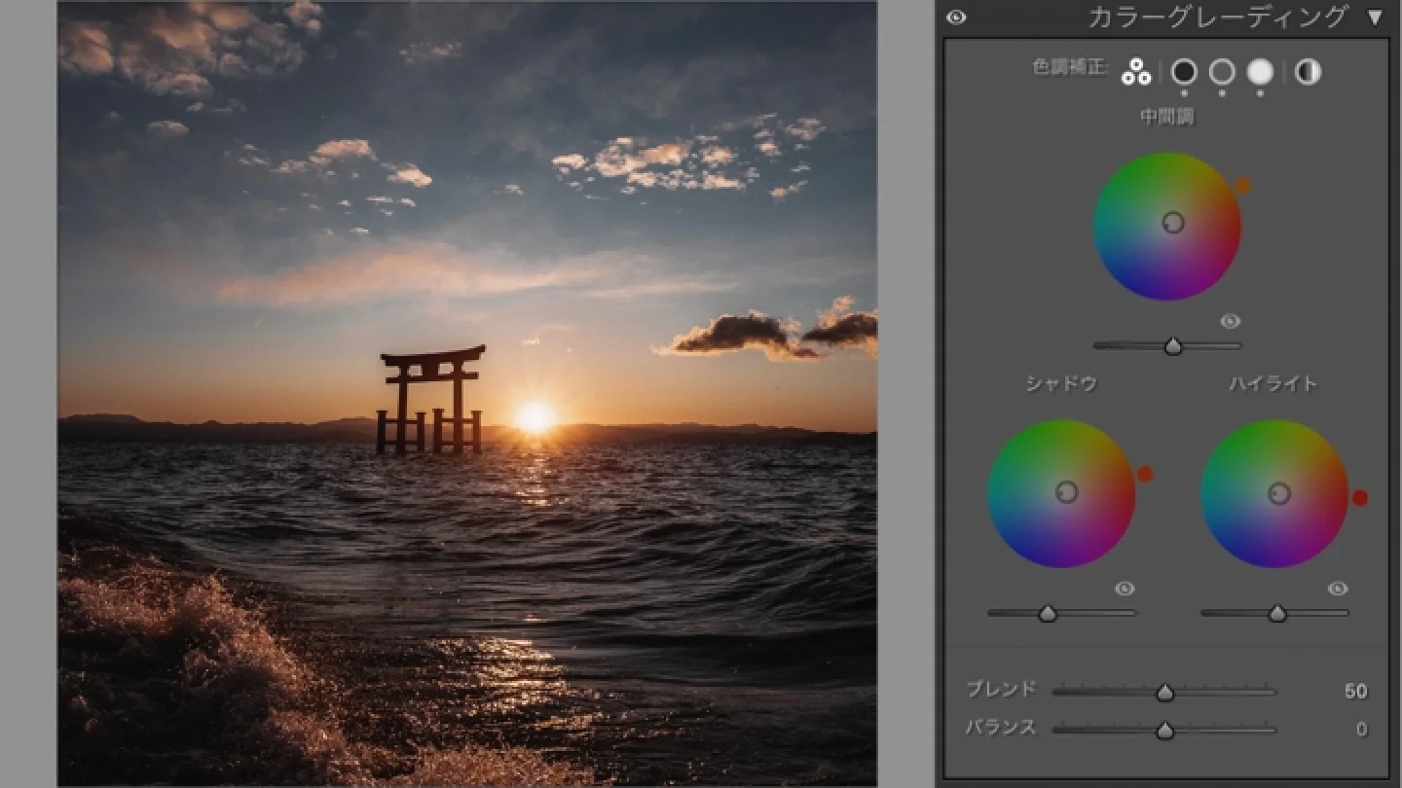Click the orange hue dot on 中間調 wheel

coord(1243,186)
